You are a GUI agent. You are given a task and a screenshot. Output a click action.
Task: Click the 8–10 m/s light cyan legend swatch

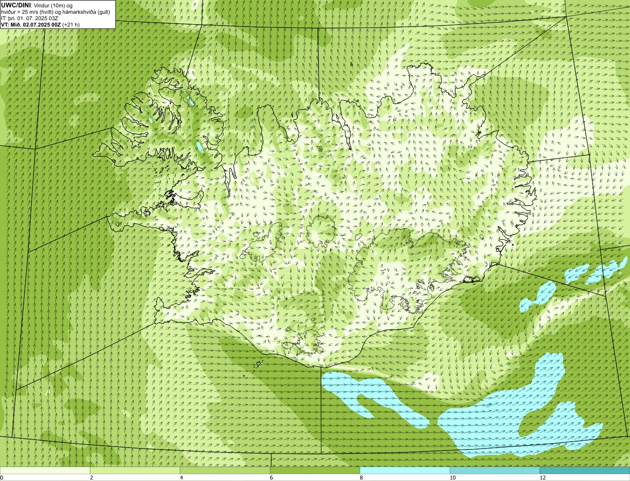(405, 470)
